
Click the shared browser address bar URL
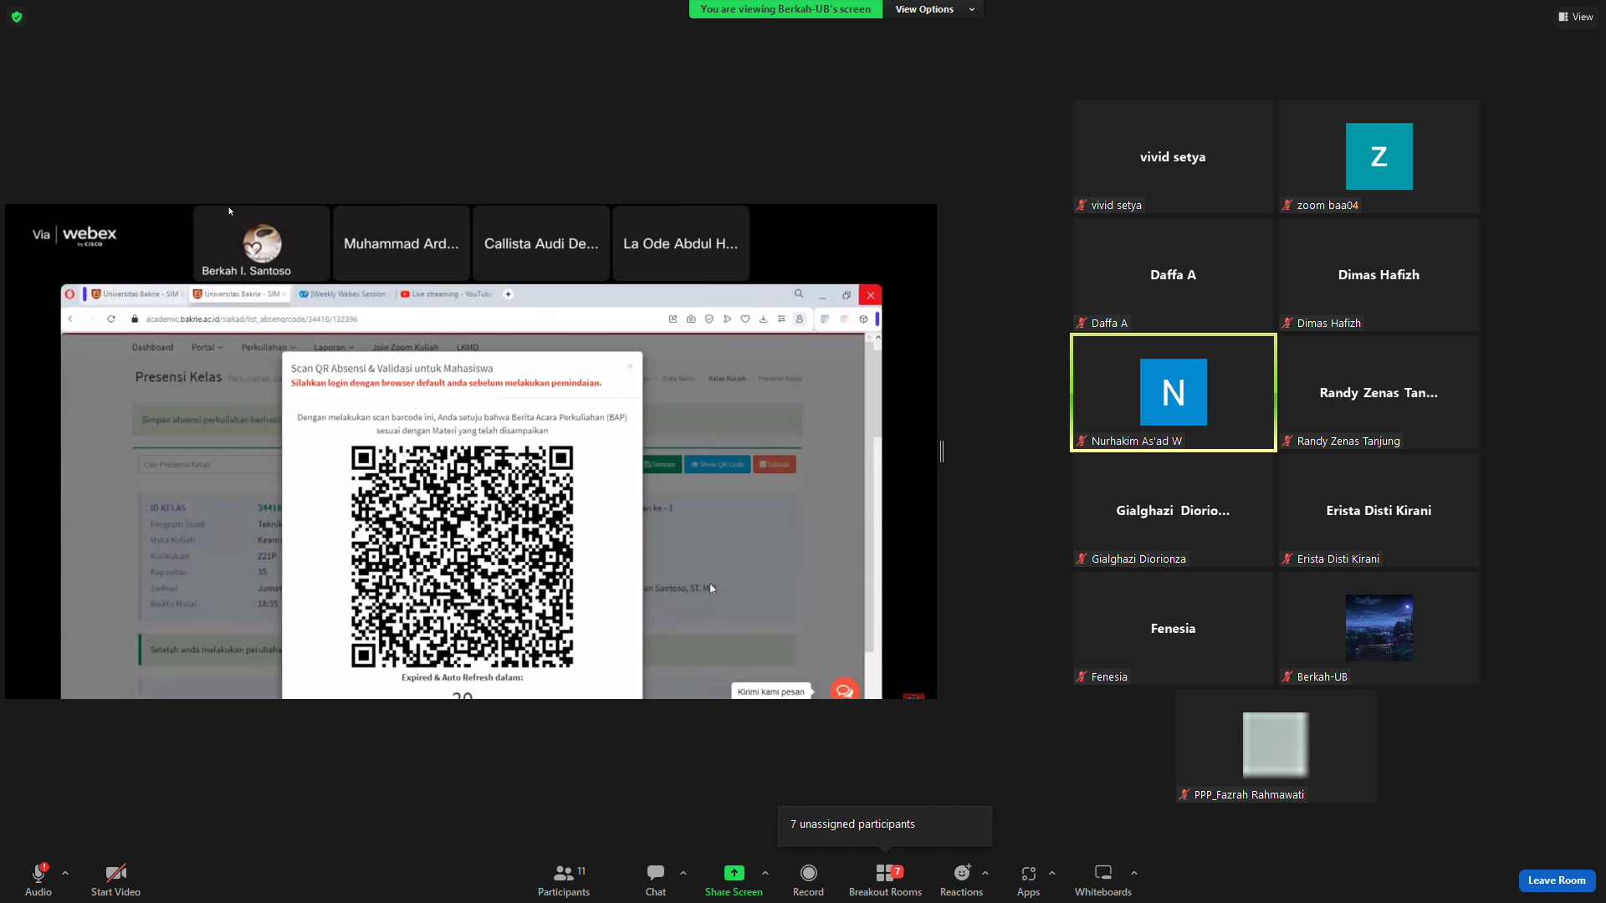pyautogui.click(x=252, y=319)
